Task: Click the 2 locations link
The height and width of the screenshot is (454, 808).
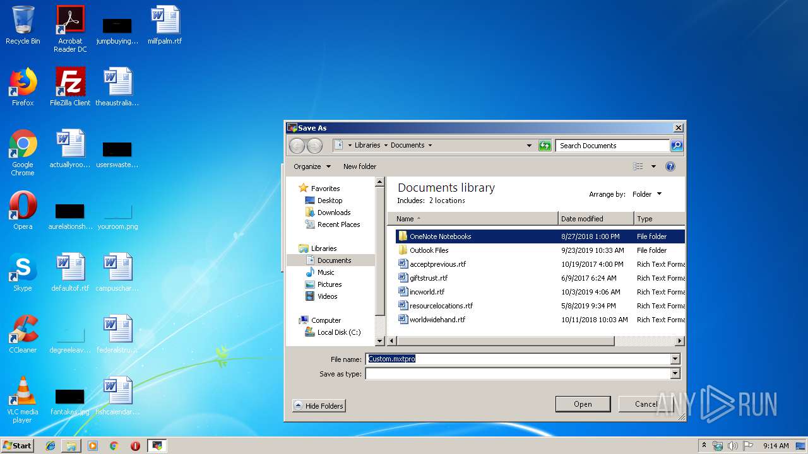Action: click(x=447, y=201)
